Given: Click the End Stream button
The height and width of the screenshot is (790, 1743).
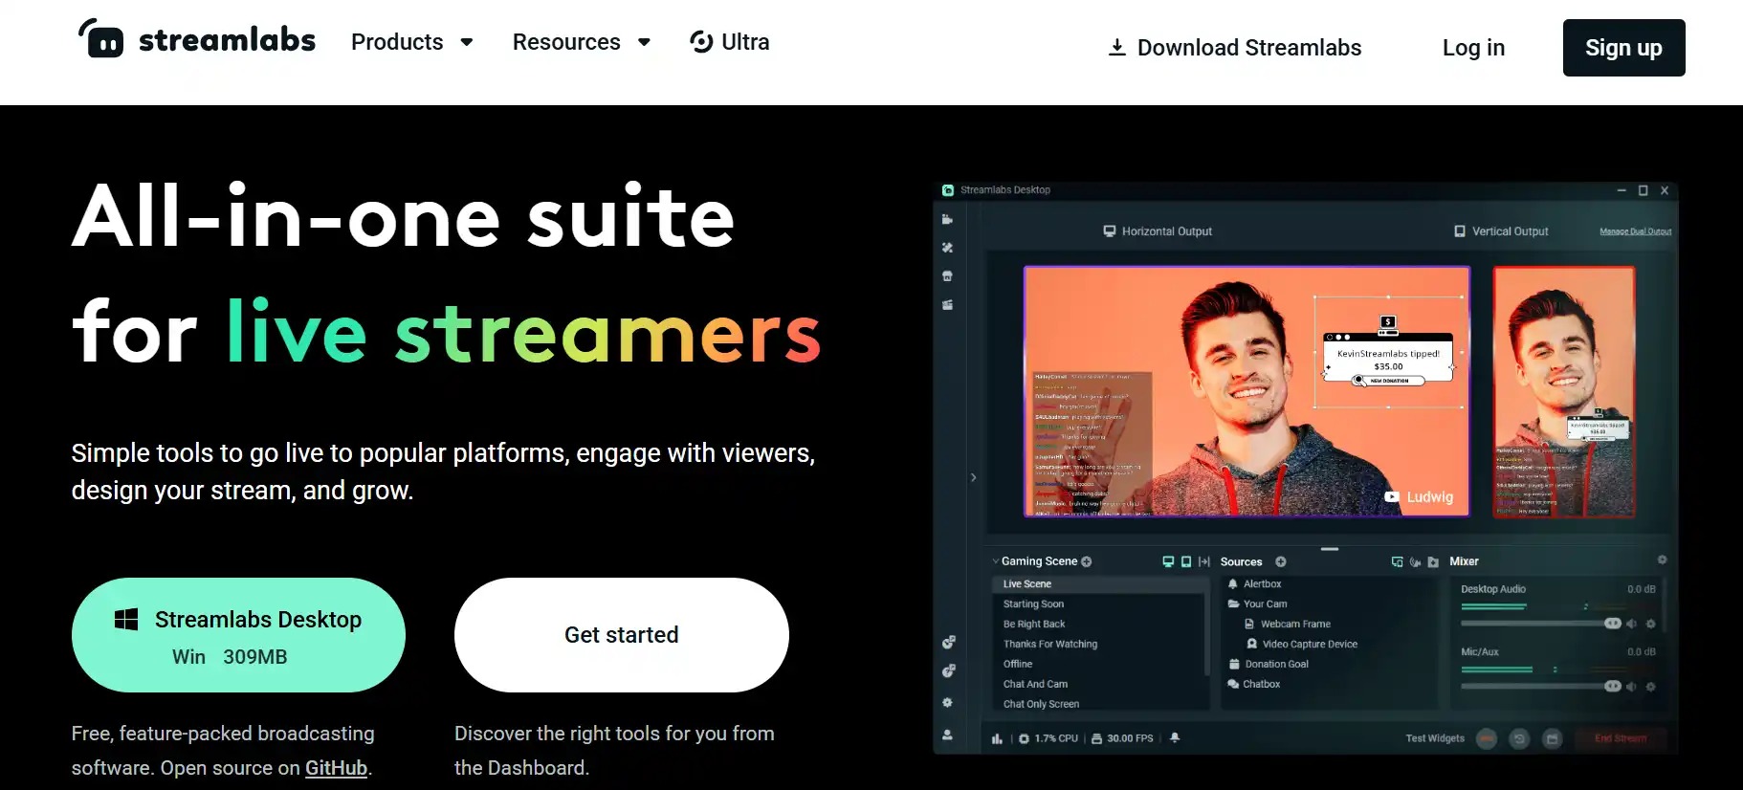Looking at the screenshot, I should pos(1620,738).
